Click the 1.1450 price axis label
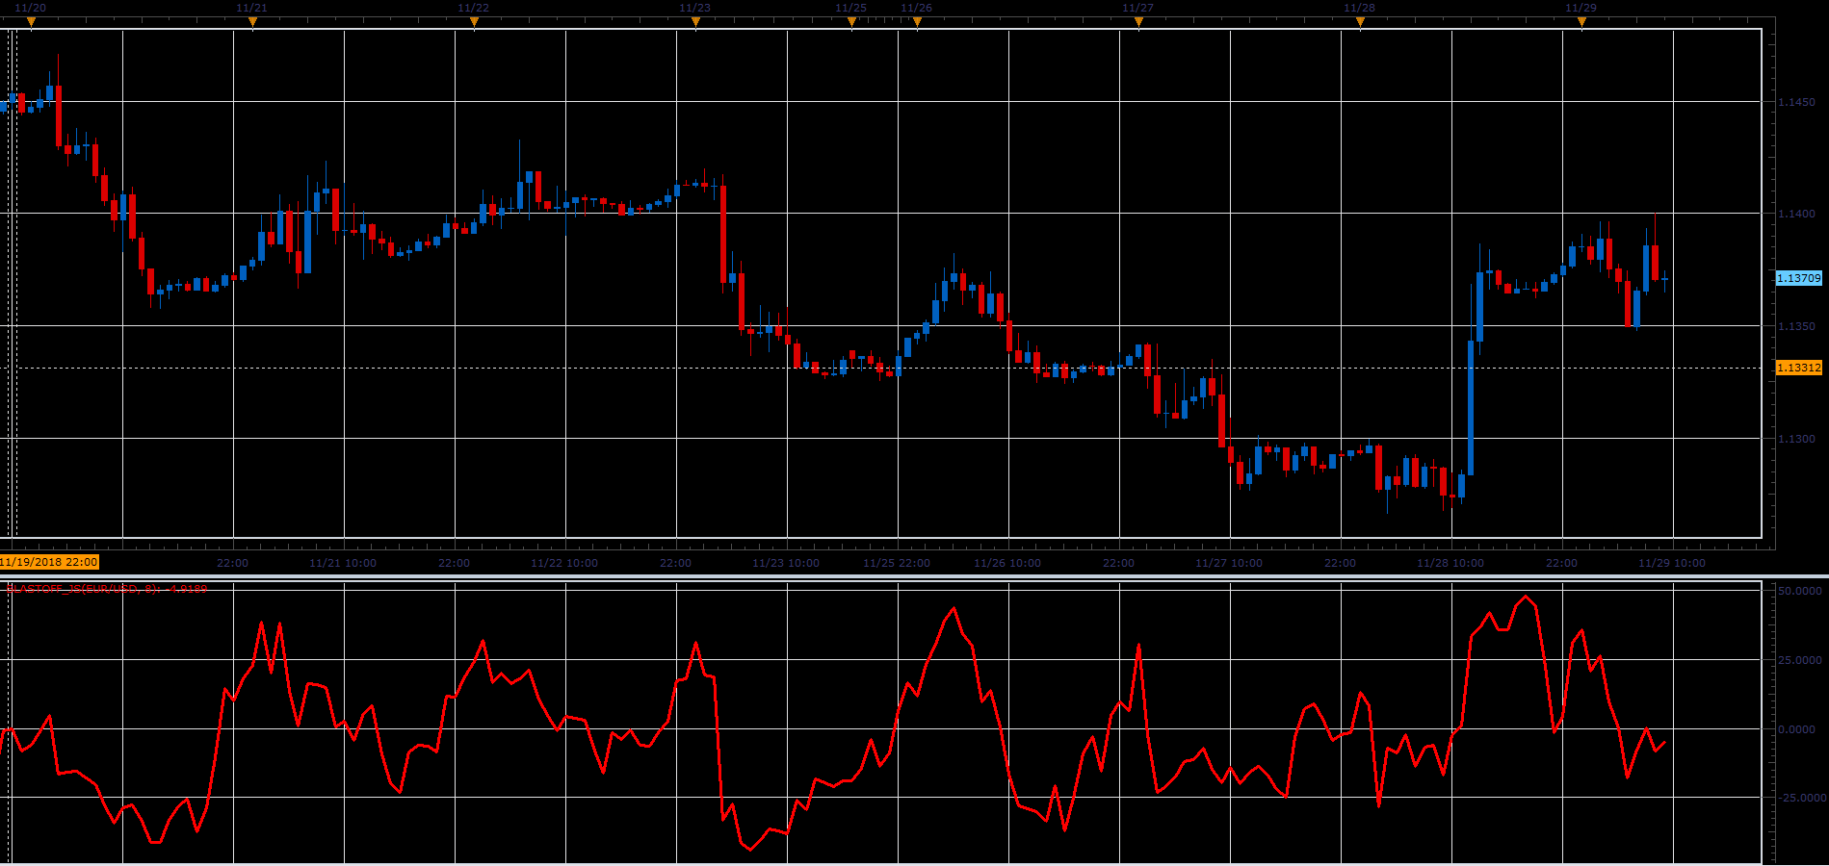Image resolution: width=1829 pixels, height=866 pixels. [1796, 102]
